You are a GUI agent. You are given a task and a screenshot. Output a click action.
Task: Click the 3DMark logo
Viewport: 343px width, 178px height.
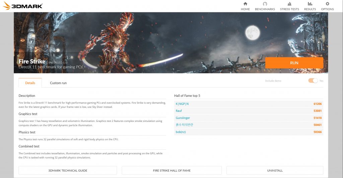click(x=23, y=6)
